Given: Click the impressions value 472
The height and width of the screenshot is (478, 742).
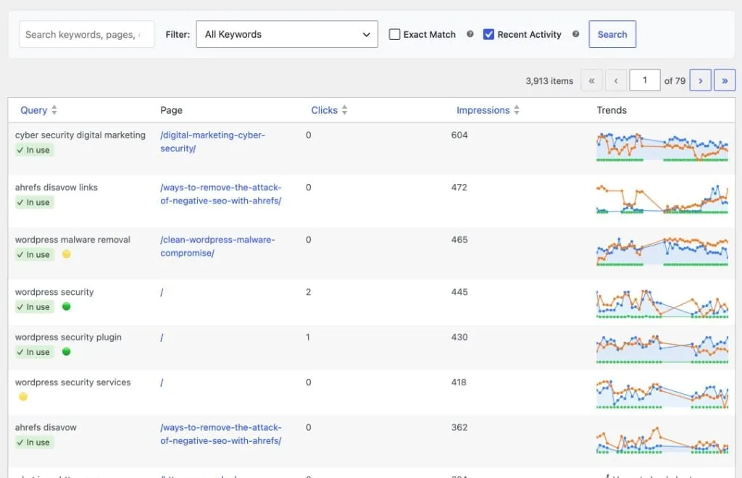Looking at the screenshot, I should click(459, 188).
